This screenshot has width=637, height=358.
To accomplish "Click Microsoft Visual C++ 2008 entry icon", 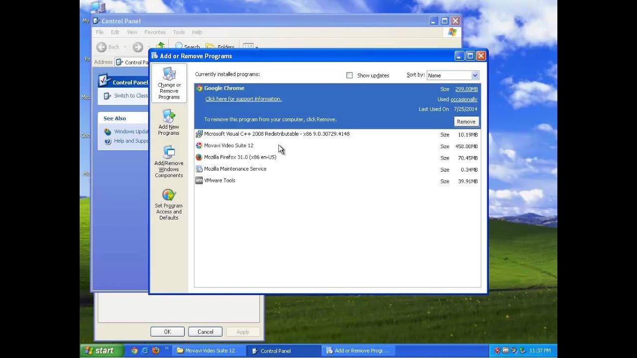I will pyautogui.click(x=199, y=134).
